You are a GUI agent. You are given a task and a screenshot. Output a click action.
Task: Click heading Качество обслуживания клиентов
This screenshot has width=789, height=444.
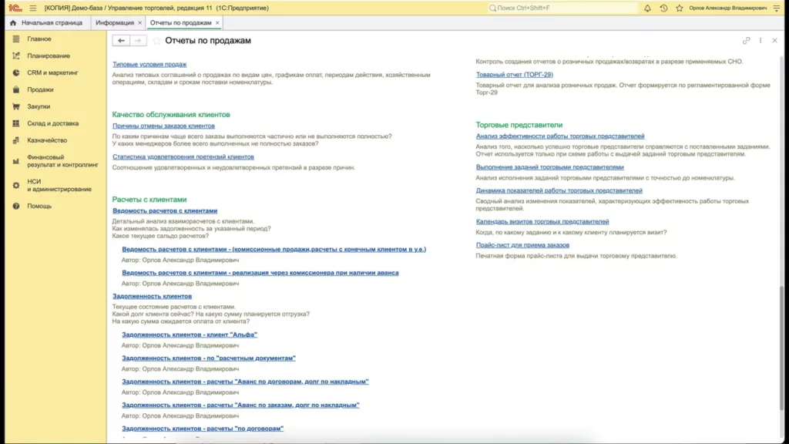(x=171, y=114)
